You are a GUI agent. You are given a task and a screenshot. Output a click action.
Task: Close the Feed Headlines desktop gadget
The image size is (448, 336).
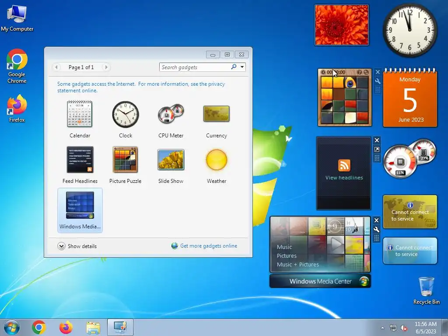click(x=377, y=140)
